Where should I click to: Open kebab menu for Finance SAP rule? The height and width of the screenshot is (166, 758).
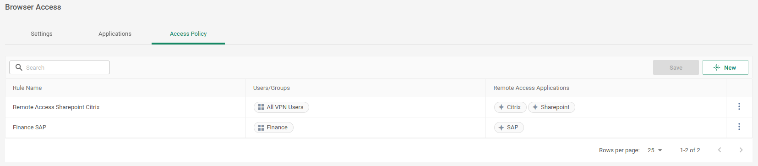739,127
